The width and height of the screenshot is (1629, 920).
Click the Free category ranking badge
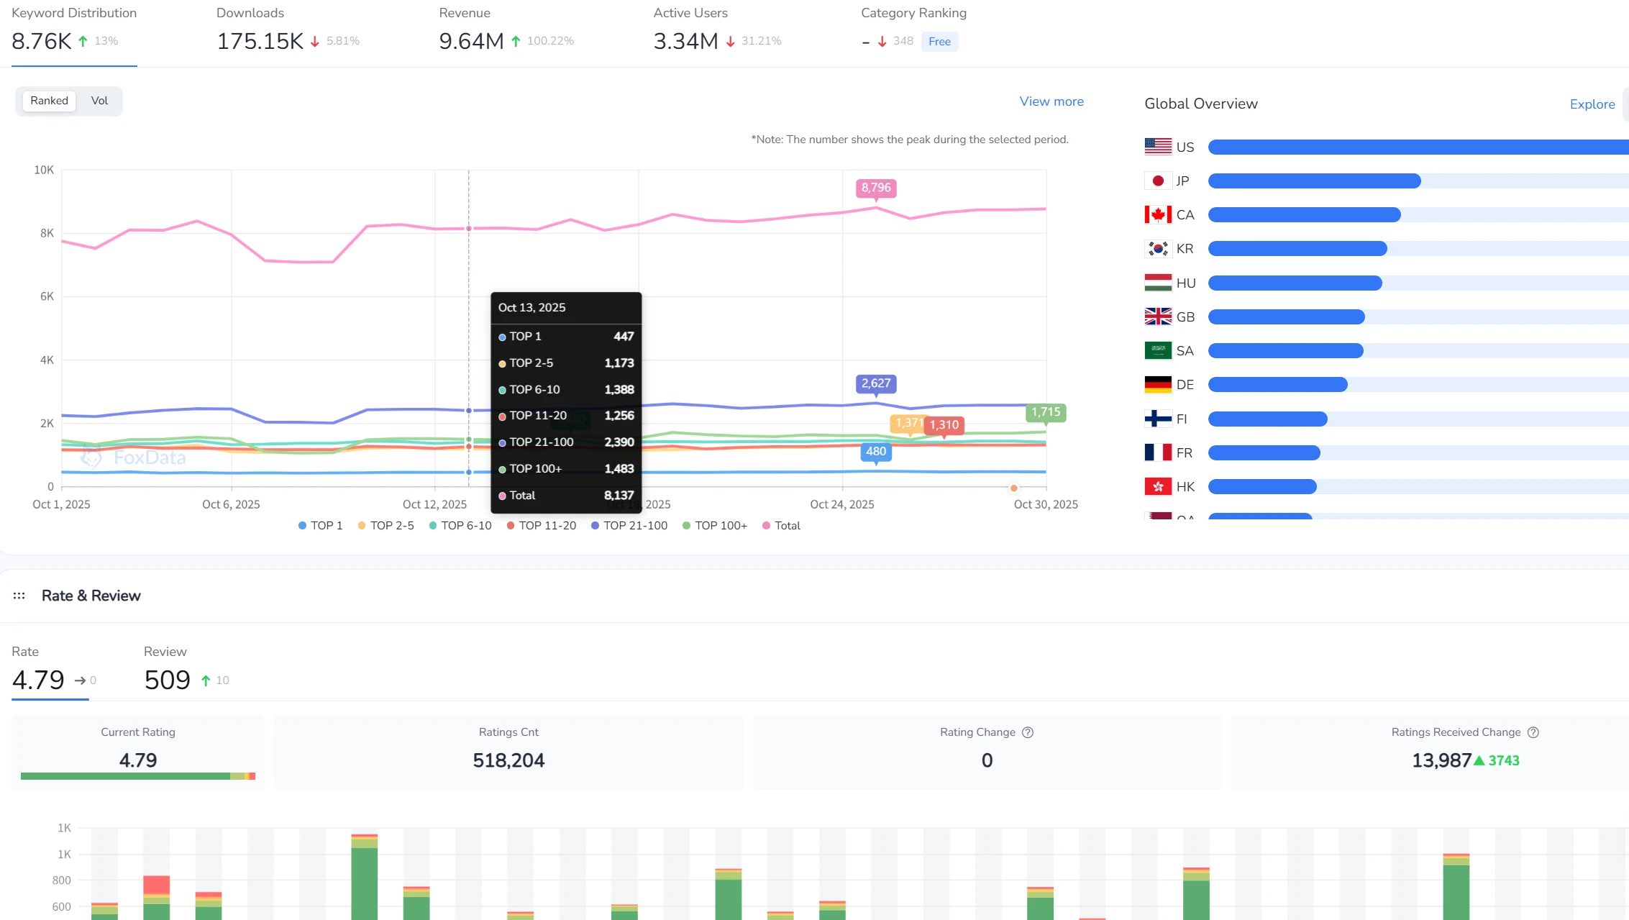tap(939, 42)
